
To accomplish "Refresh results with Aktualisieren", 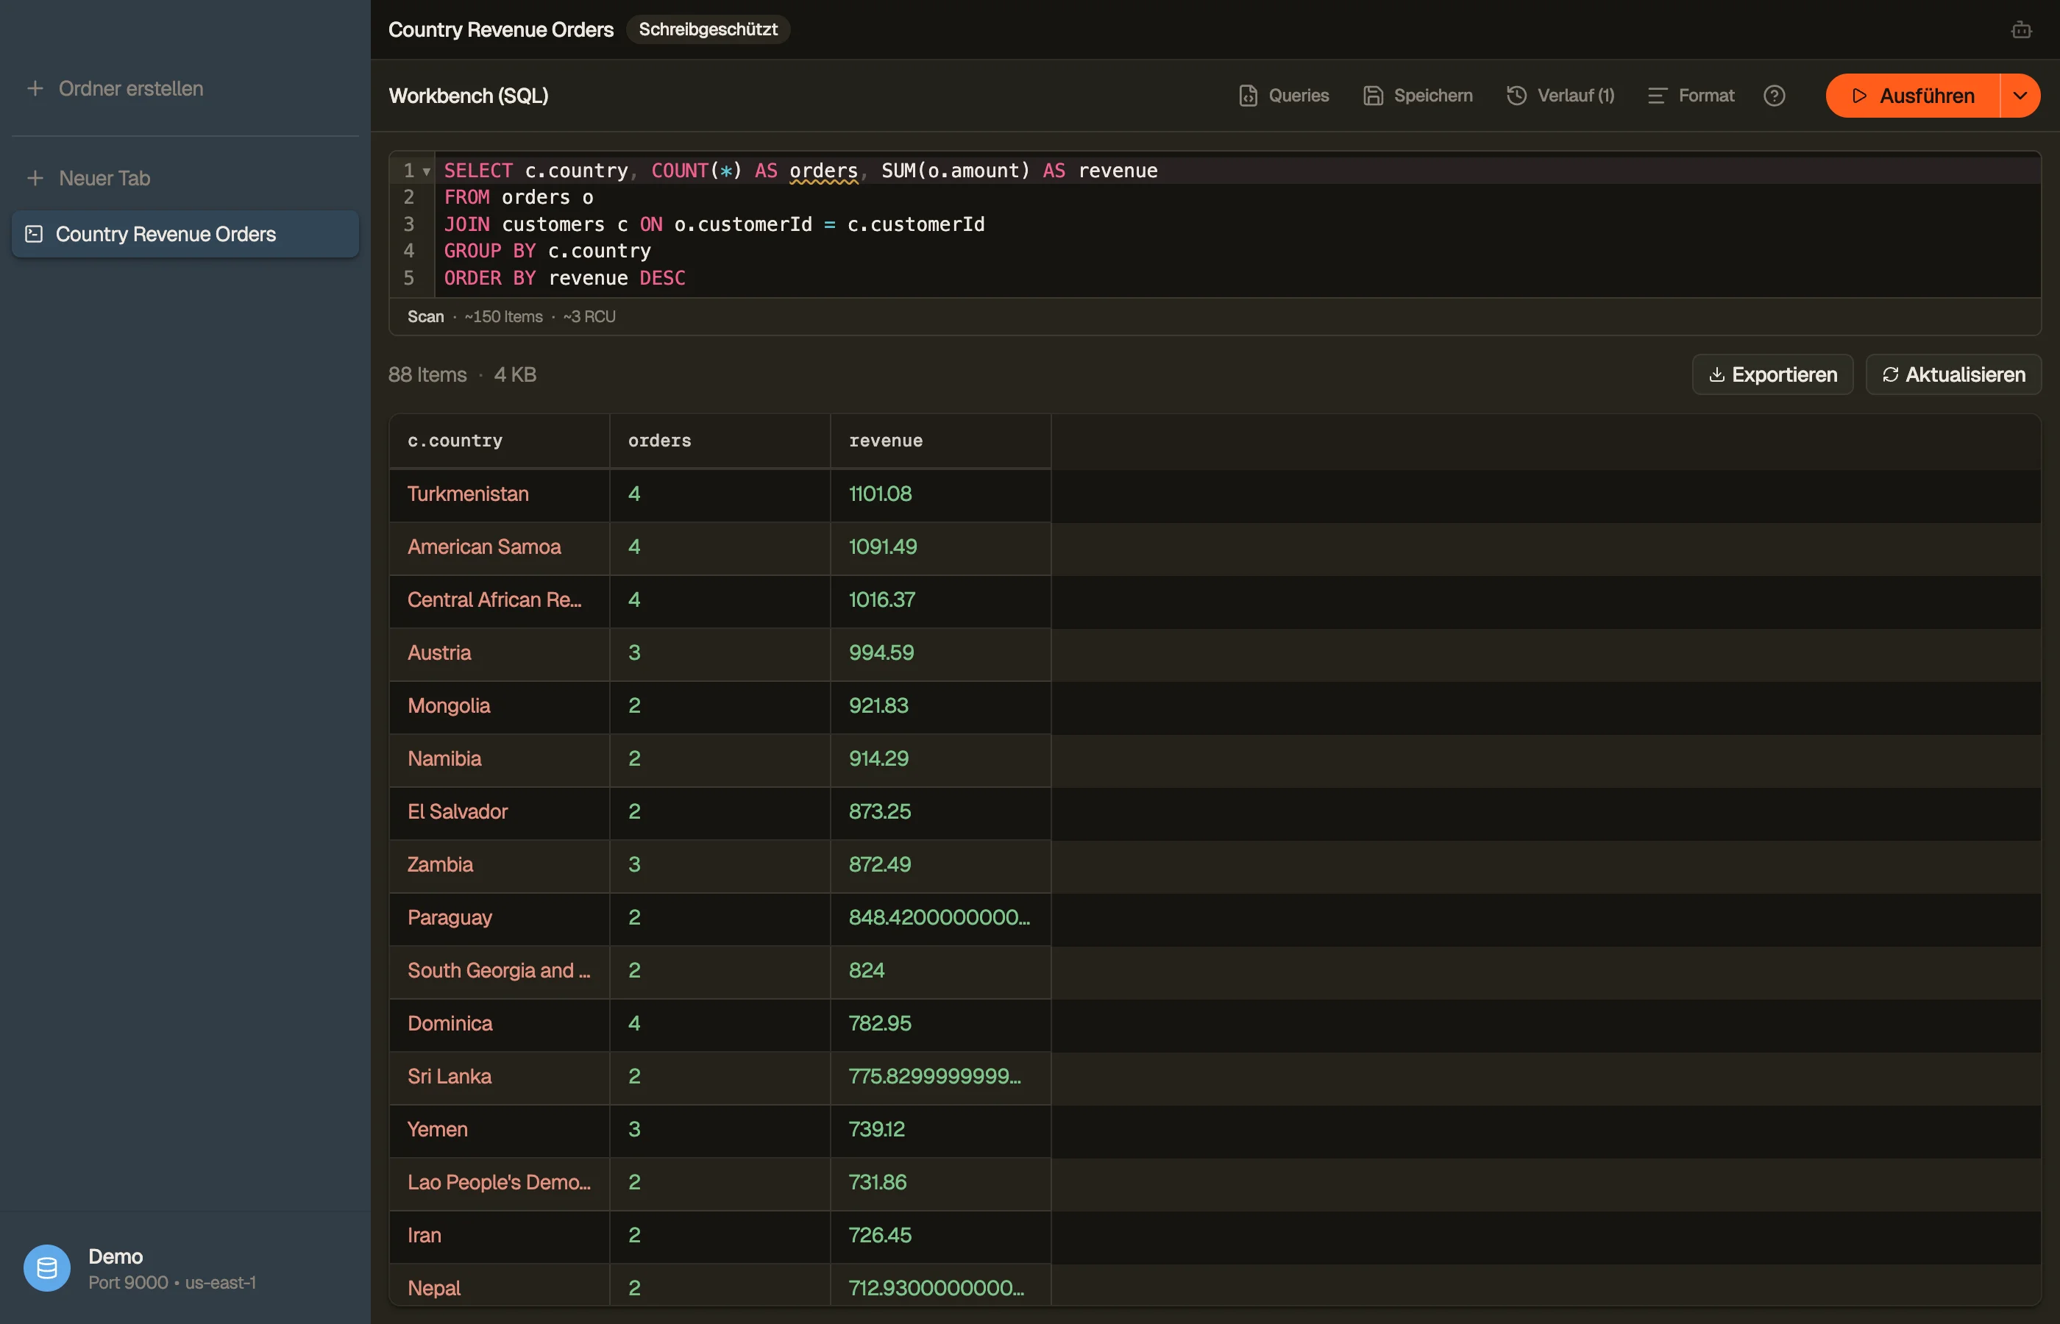I will pyautogui.click(x=1953, y=375).
